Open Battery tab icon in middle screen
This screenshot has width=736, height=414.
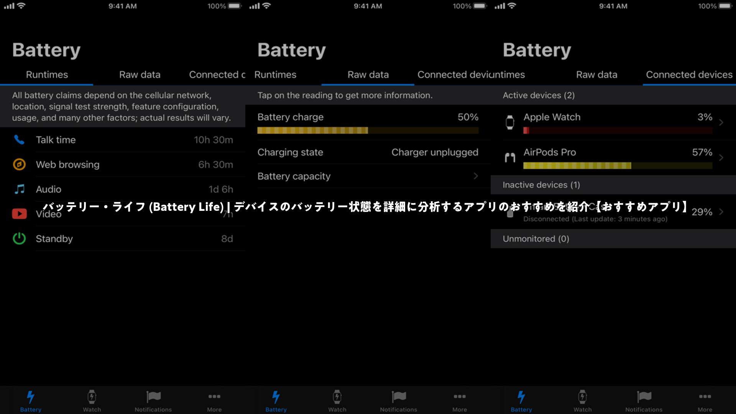coord(276,397)
